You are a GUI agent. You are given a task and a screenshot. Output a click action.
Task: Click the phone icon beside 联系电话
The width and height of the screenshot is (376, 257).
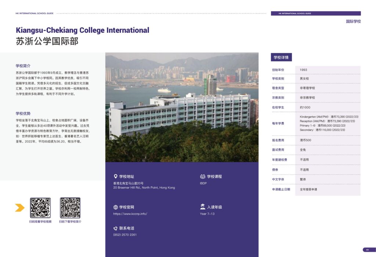click(x=116, y=228)
